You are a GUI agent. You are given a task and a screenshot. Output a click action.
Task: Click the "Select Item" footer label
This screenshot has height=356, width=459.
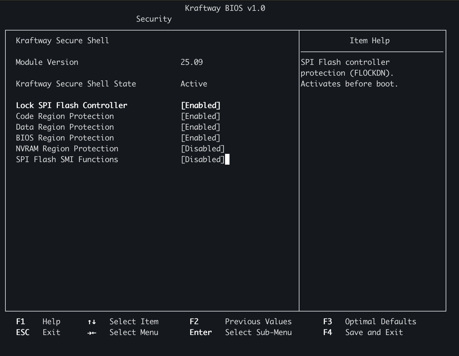tap(134, 322)
